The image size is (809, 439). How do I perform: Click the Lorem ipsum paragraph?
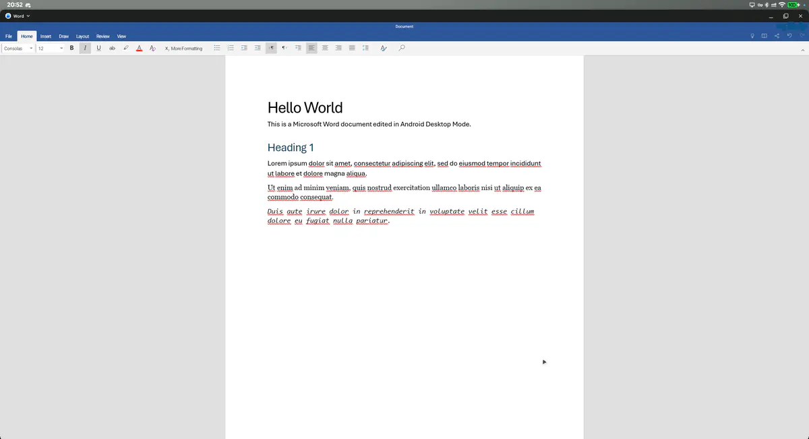point(404,169)
